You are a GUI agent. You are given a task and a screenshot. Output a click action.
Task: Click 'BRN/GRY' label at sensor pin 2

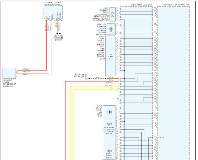click(x=26, y=72)
